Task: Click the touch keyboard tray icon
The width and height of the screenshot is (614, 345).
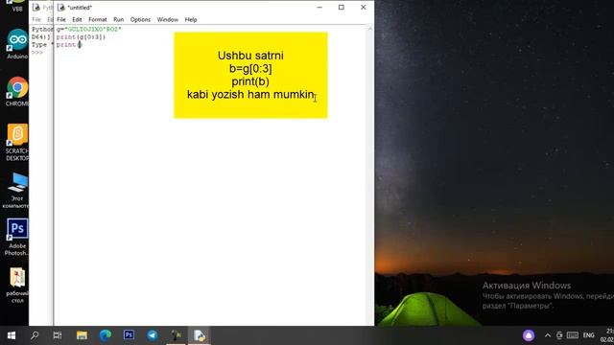Action: (573, 335)
